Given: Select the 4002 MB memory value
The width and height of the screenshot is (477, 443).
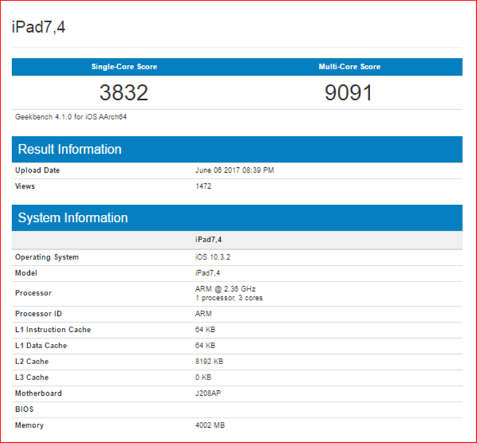Looking at the screenshot, I should (210, 425).
